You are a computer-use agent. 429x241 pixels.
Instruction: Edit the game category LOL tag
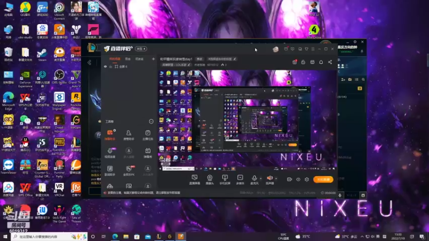tap(176, 65)
